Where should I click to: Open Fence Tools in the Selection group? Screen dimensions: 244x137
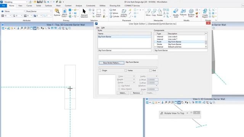click(x=98, y=13)
